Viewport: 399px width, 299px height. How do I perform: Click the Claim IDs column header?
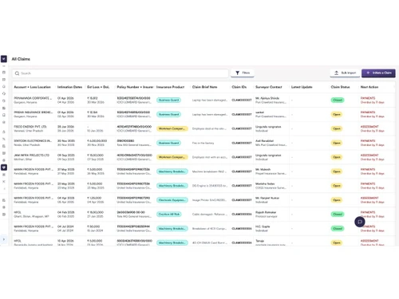point(239,87)
